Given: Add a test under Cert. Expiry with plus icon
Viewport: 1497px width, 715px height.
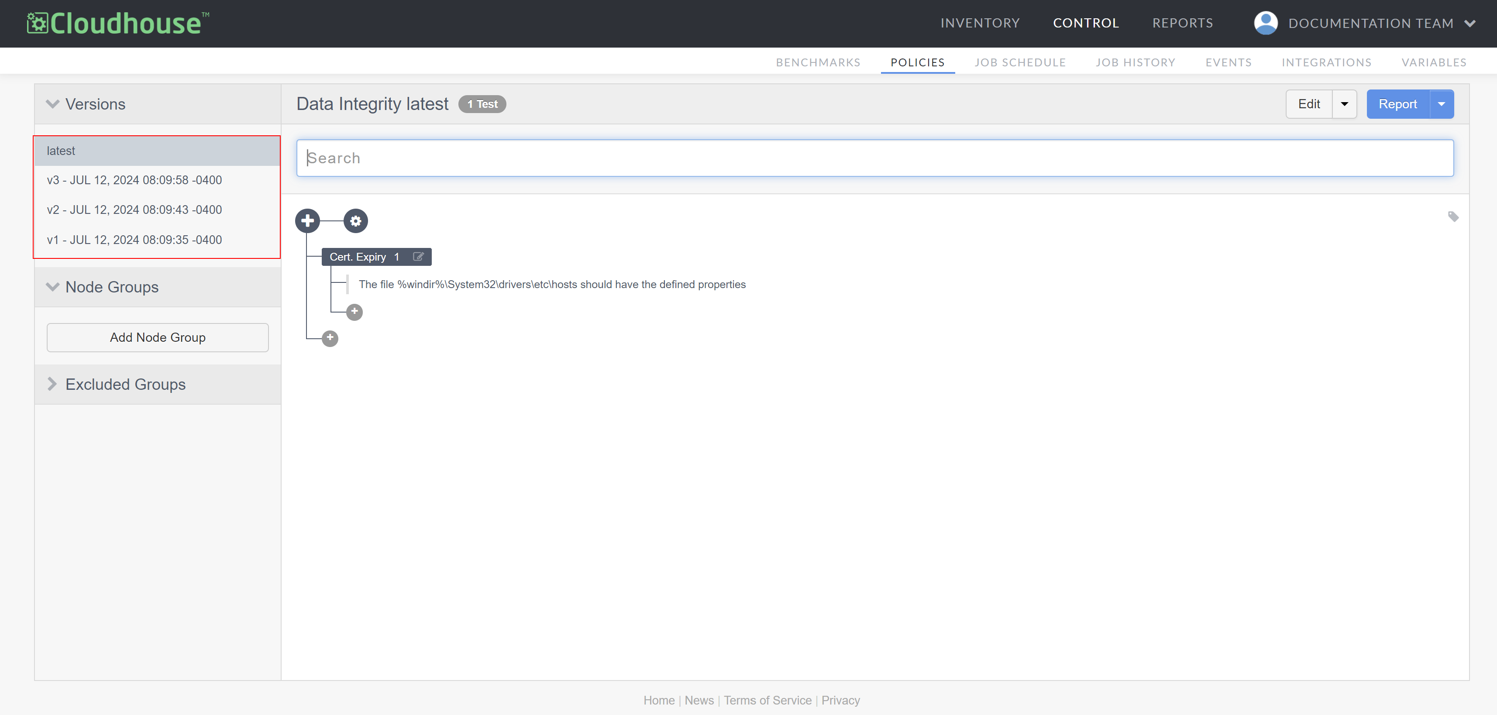Looking at the screenshot, I should pos(354,312).
